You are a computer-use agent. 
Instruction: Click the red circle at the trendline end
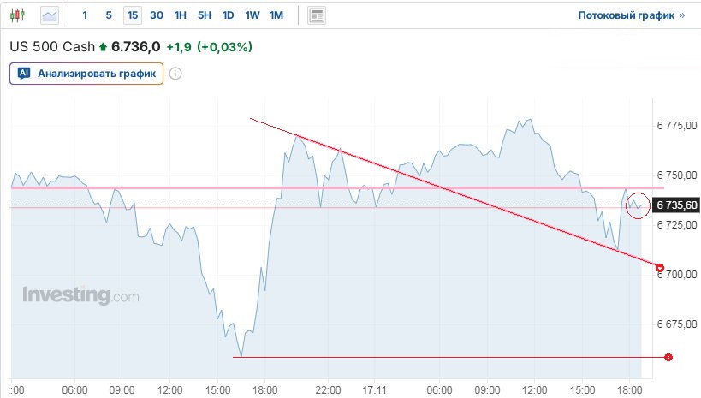[x=659, y=268]
